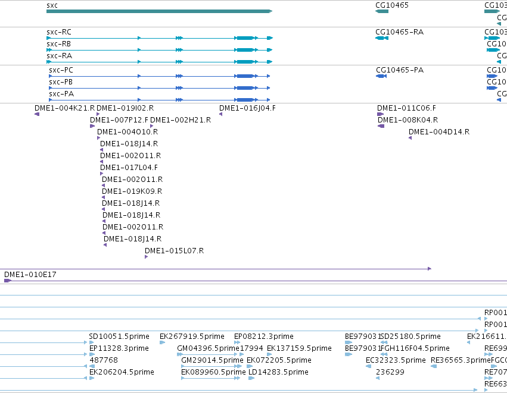Select the DME1-007P12.F label
Image resolution: width=507 pixels, height=393 pixels.
click(119, 120)
